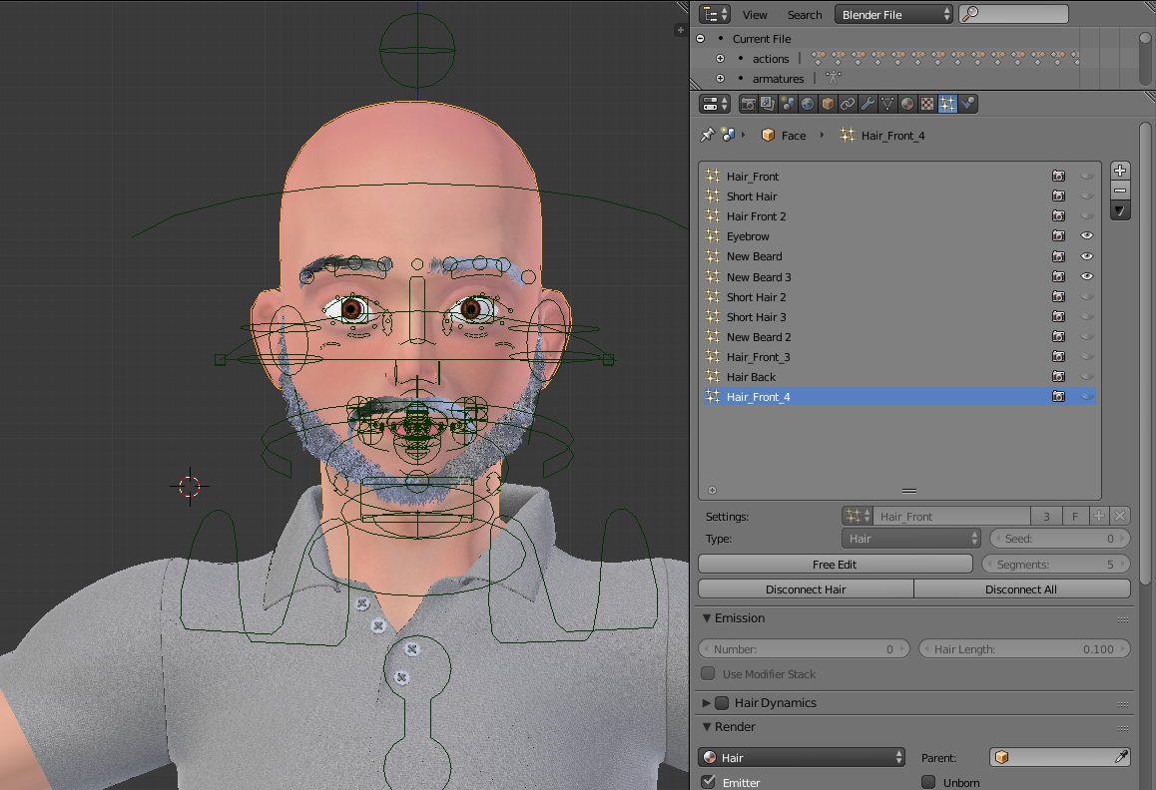Image resolution: width=1156 pixels, height=790 pixels.
Task: Enable the Use Modifier Stack checkbox
Action: click(x=708, y=672)
